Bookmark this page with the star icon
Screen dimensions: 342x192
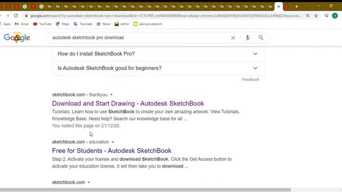coord(316,15)
